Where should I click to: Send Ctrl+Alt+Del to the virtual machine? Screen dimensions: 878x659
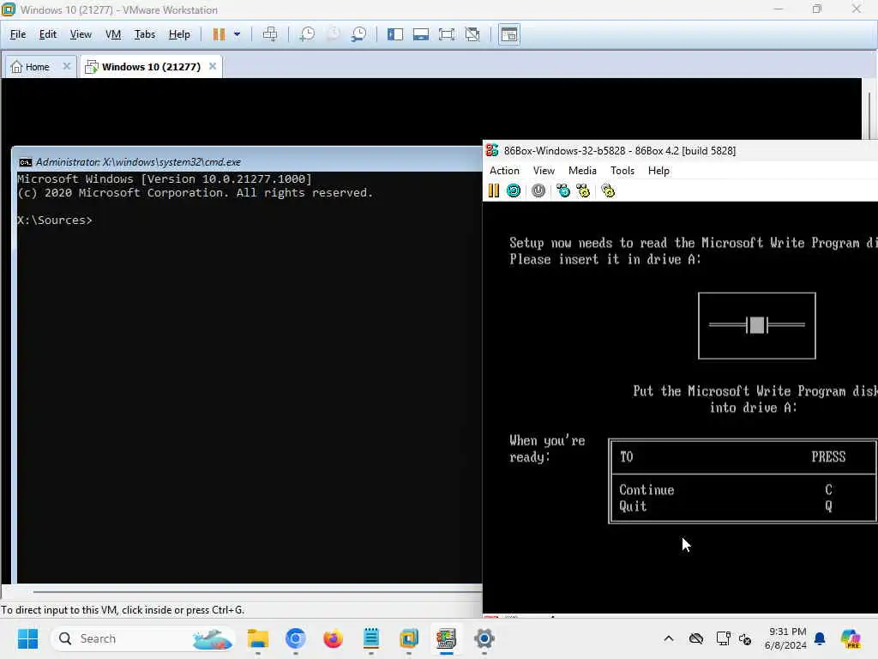click(270, 34)
